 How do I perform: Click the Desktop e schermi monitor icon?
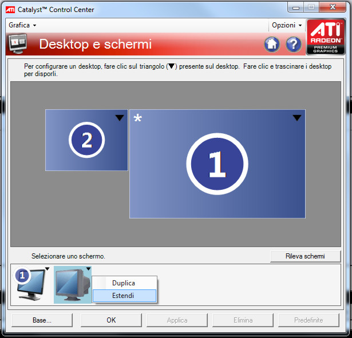[18, 43]
